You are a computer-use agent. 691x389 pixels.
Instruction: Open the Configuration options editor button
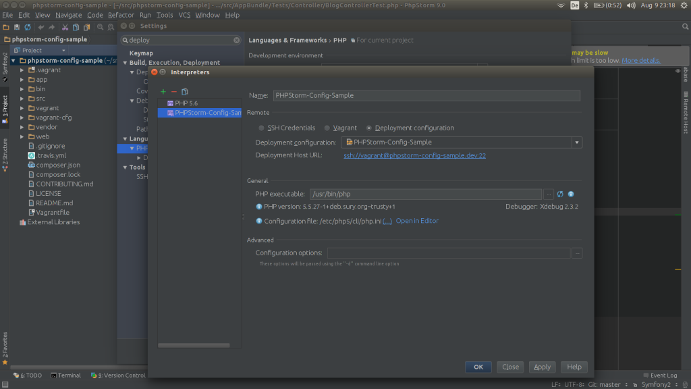click(578, 253)
